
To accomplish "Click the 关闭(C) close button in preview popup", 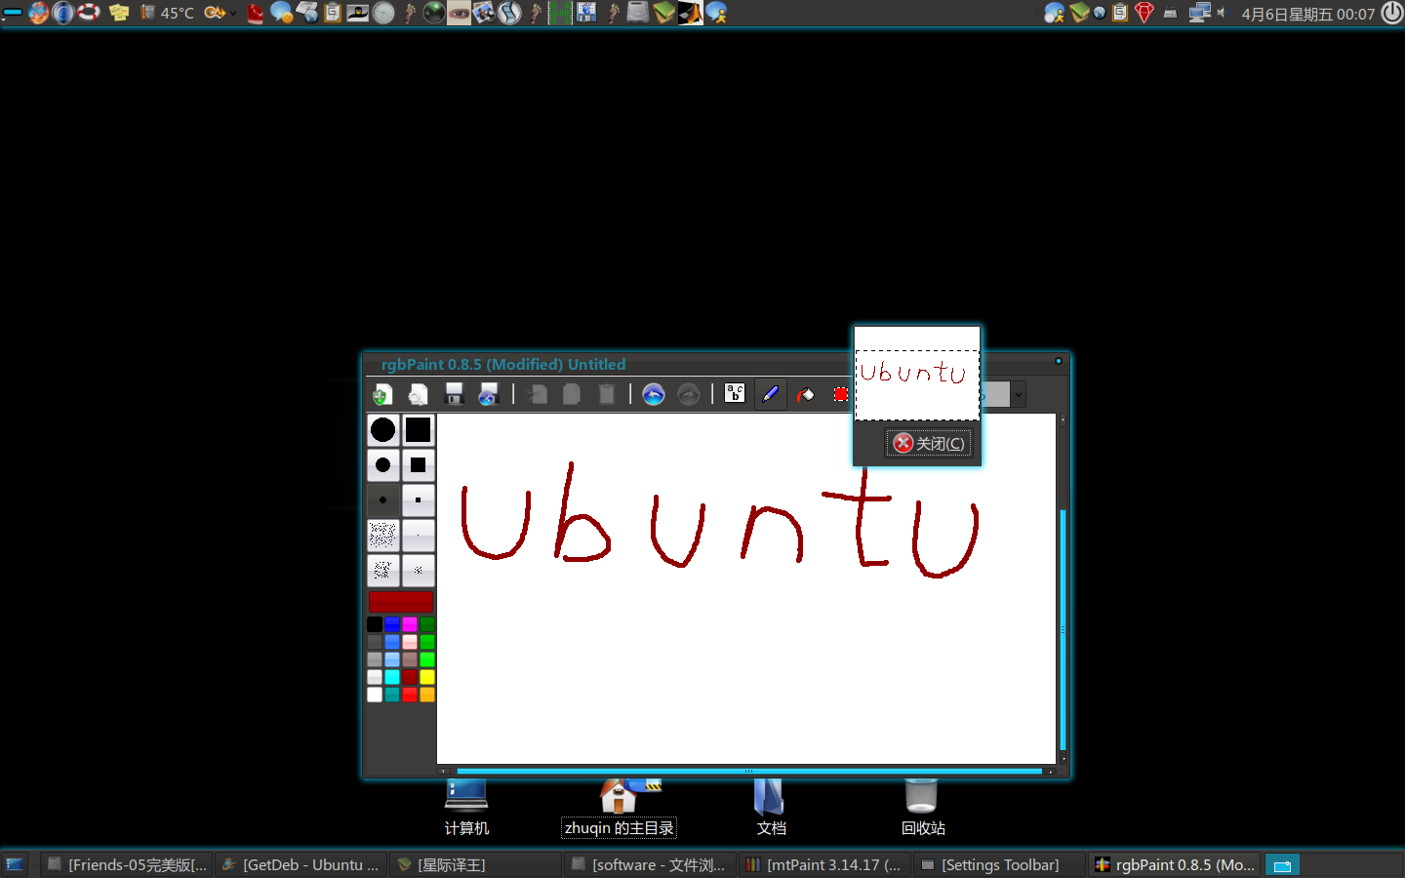I will 929,443.
